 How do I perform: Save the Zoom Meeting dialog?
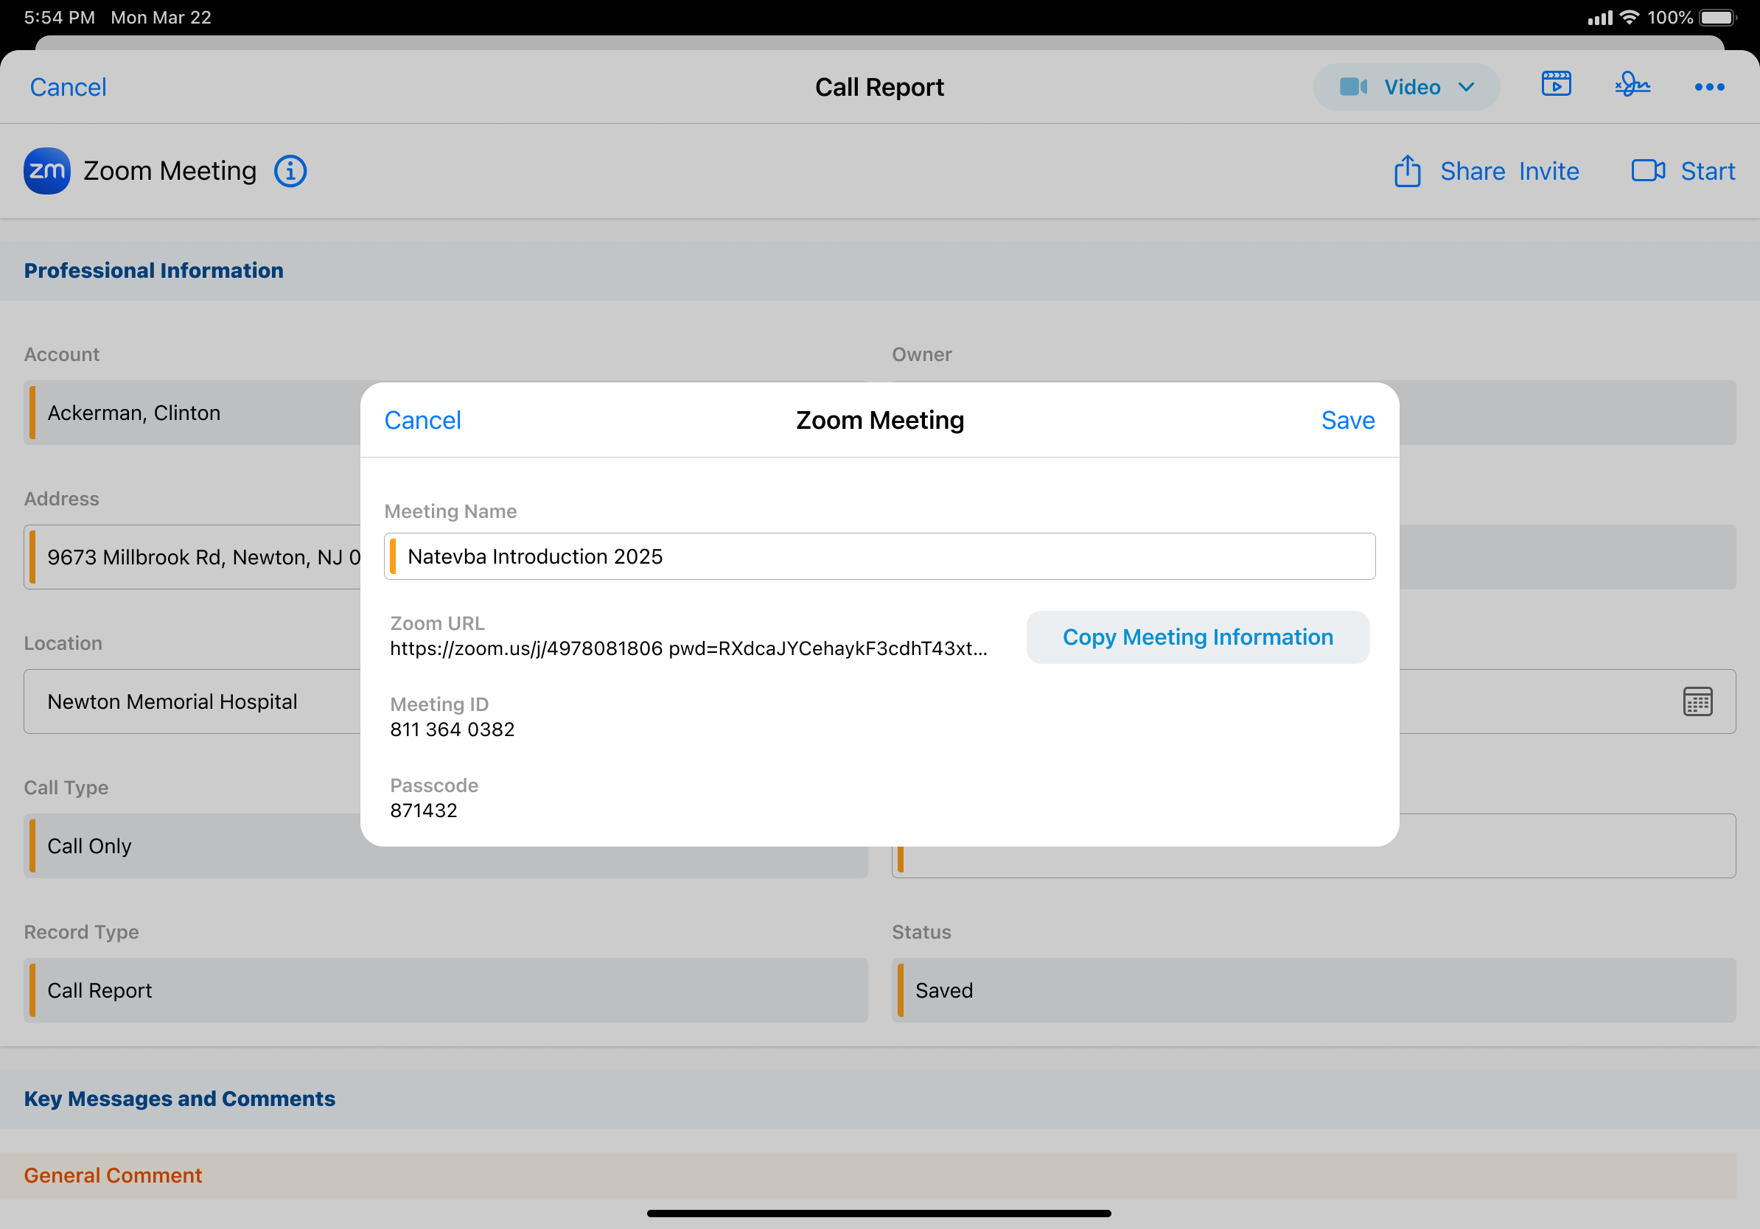tap(1347, 420)
